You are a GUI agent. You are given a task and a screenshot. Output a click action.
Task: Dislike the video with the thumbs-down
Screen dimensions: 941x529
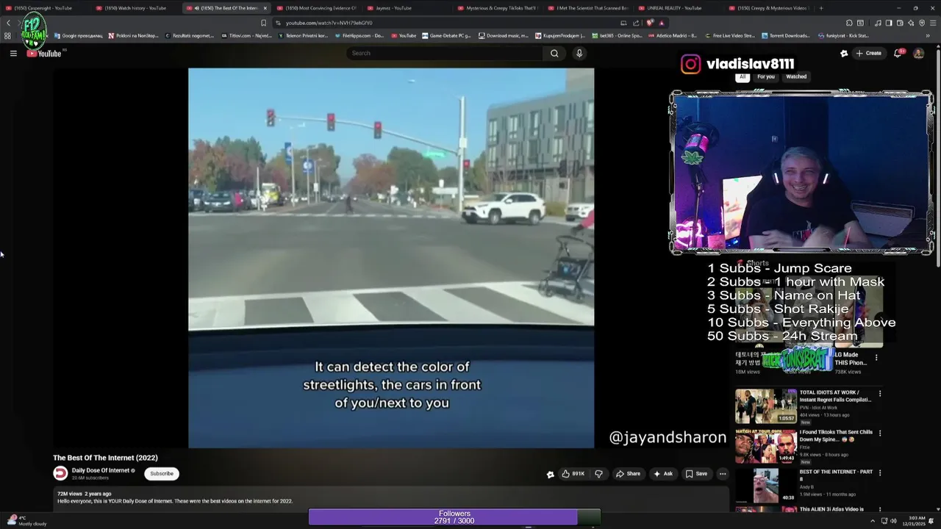point(598,474)
